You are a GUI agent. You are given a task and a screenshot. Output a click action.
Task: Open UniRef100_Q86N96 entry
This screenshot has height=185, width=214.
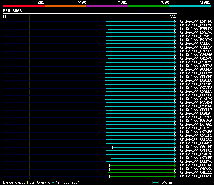coord(196,176)
